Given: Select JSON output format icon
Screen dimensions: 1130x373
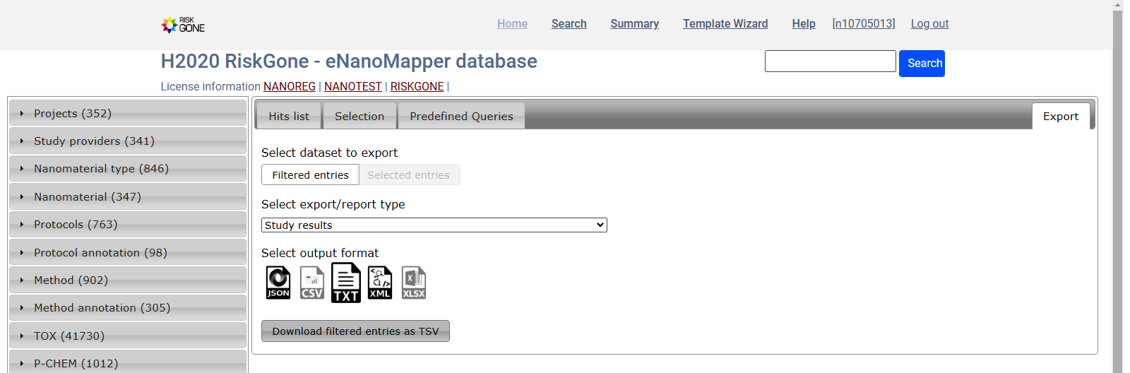Looking at the screenshot, I should click(x=278, y=283).
